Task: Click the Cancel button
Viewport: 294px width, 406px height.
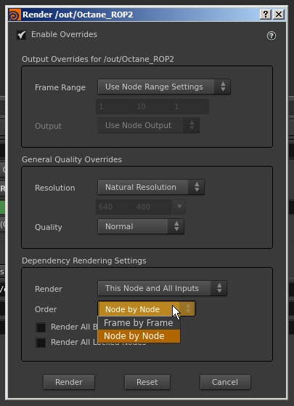Action: [x=225, y=382]
